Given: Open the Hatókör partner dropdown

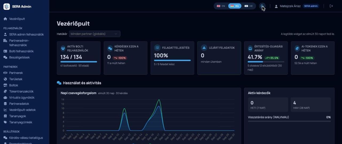Looking at the screenshot, I should [95, 34].
